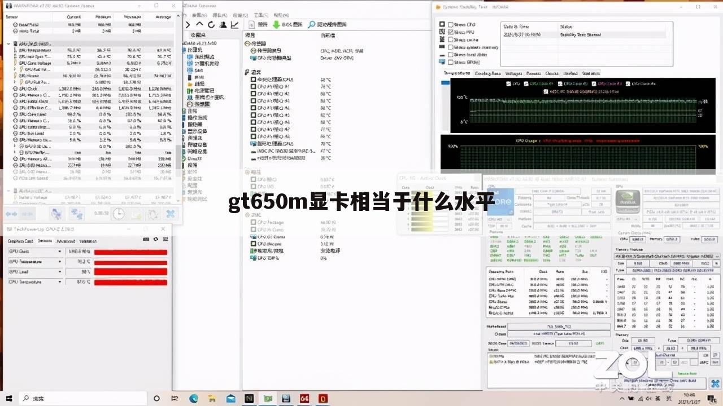723x406 pixels.
Task: Uncheck Stress FPU checkbox
Action: 451,32
